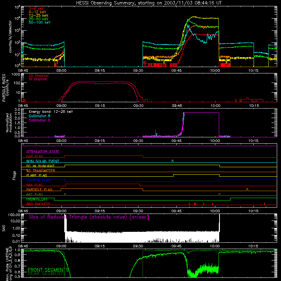The image size is (281, 281).
Task: Click the ECLIPSE_FLAG label
Action: 38,180
